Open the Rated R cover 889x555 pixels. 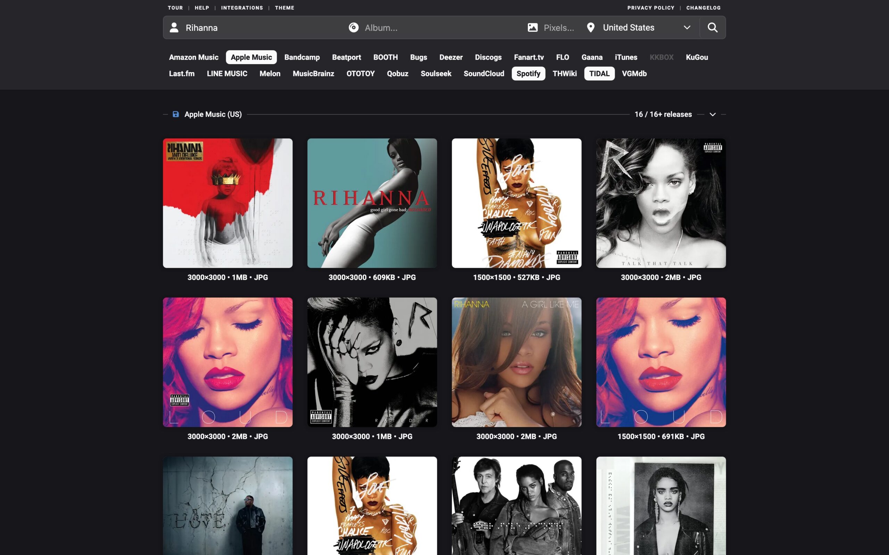[x=372, y=362]
